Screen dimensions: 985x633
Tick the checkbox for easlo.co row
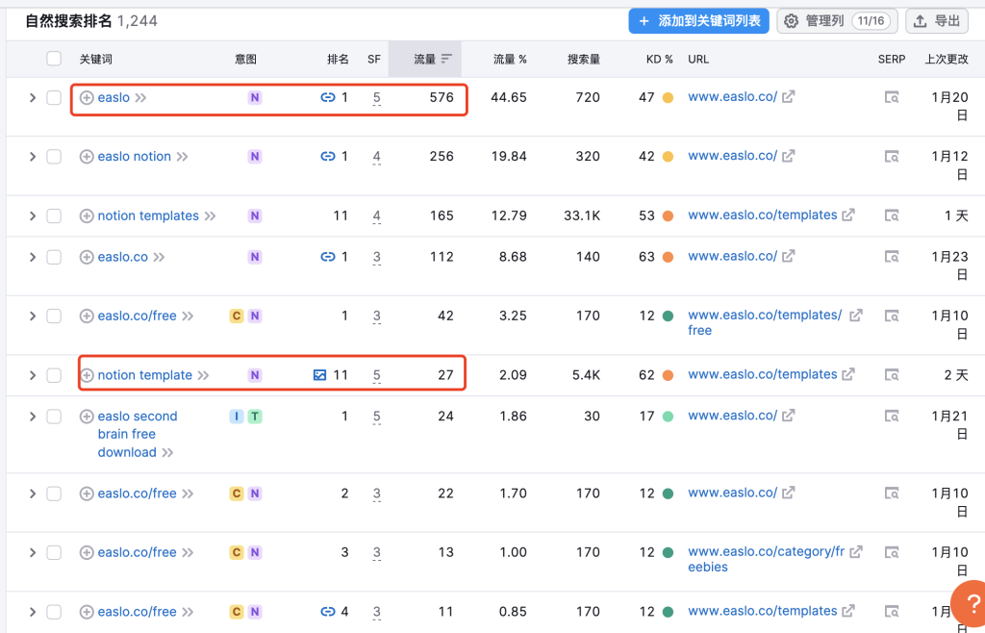(54, 257)
